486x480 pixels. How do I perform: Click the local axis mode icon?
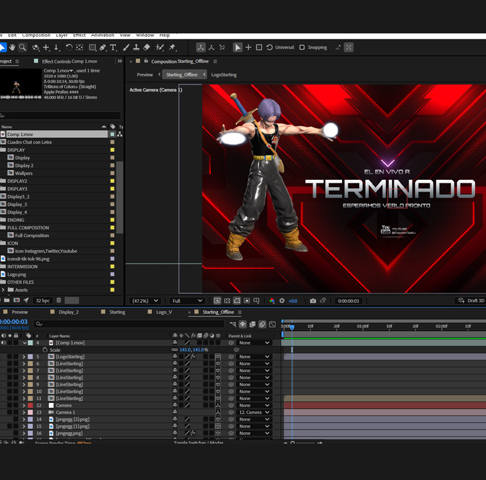pyautogui.click(x=201, y=47)
